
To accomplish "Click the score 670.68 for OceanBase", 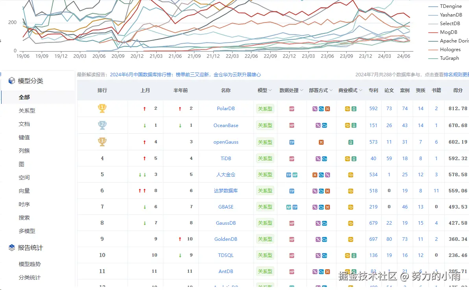I will coord(458,126).
